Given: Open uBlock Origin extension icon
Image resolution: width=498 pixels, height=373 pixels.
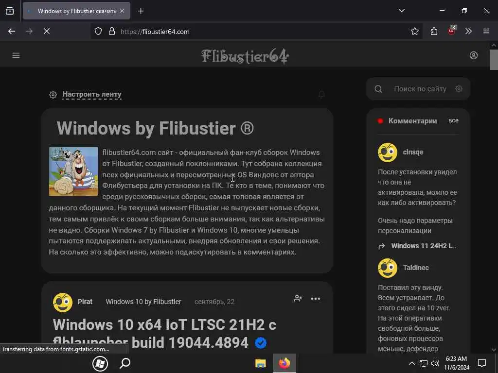Looking at the screenshot, I should [452, 31].
